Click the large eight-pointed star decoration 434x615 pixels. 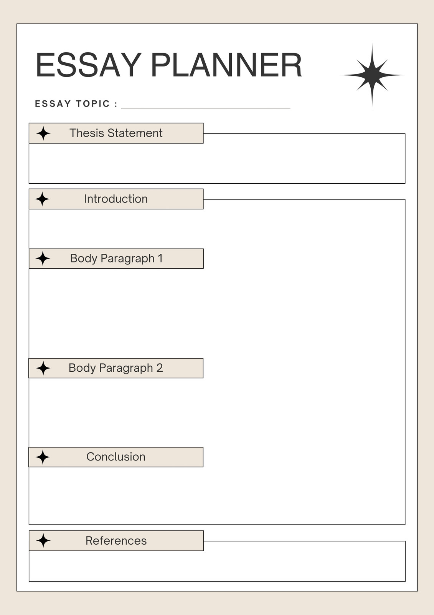click(x=372, y=75)
